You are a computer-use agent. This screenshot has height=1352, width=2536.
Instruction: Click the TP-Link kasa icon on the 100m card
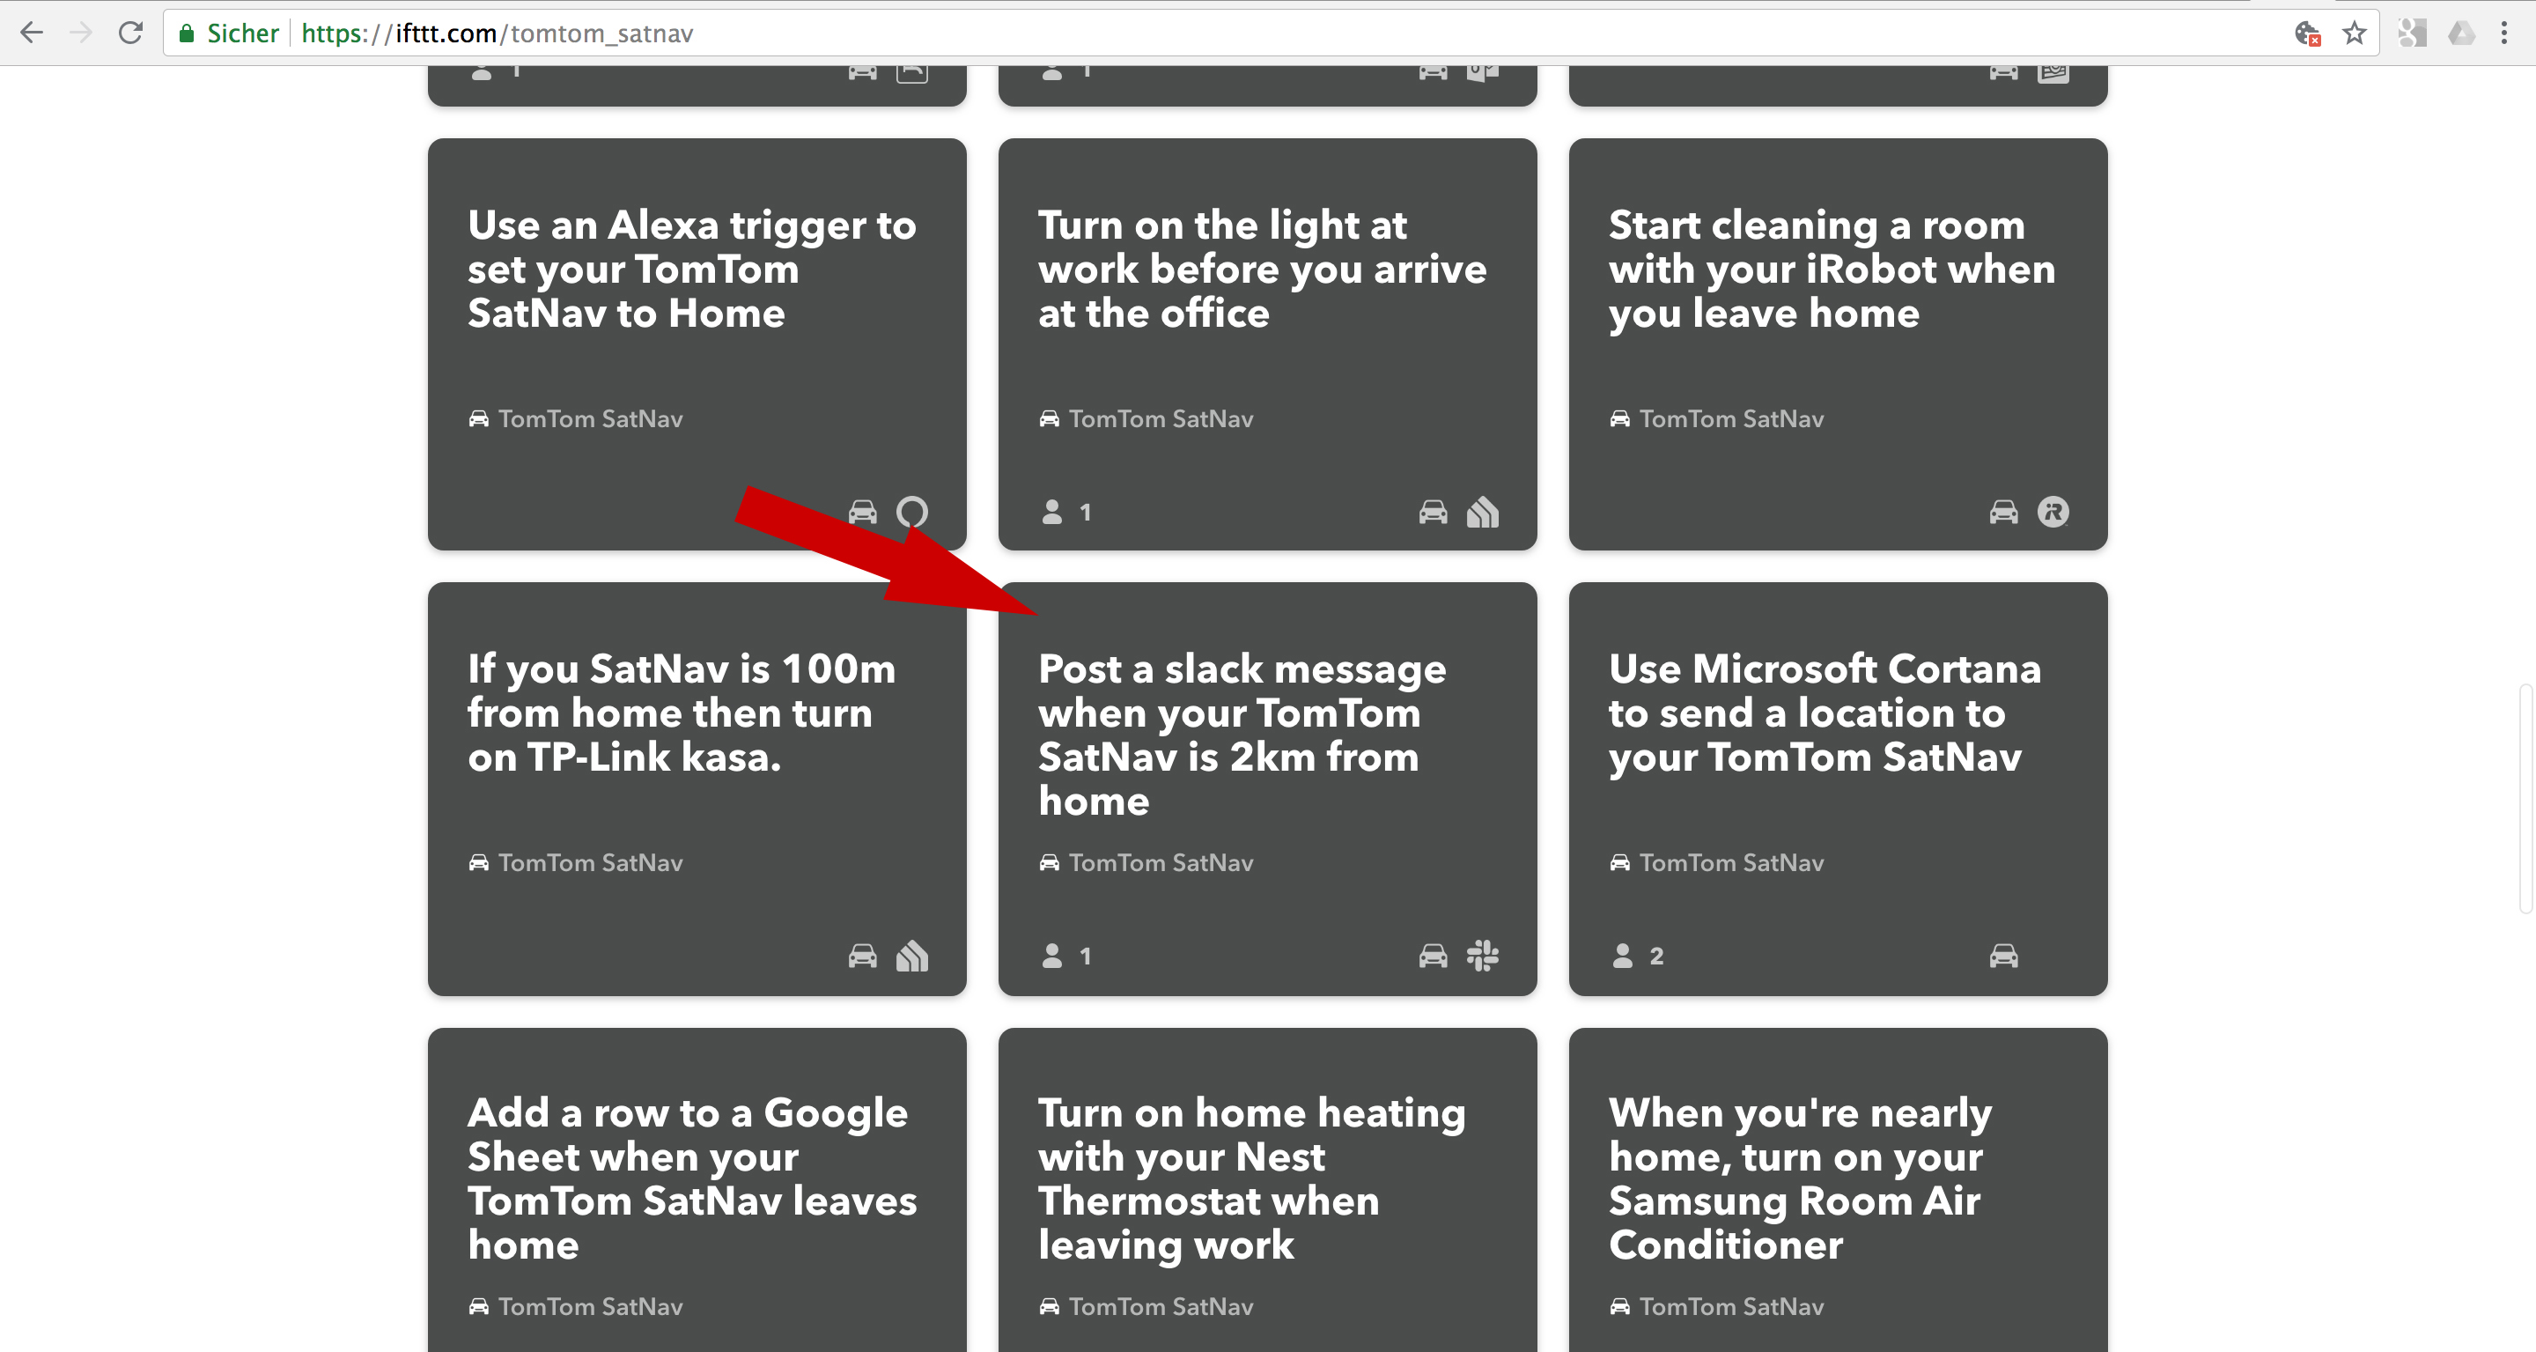pos(911,955)
